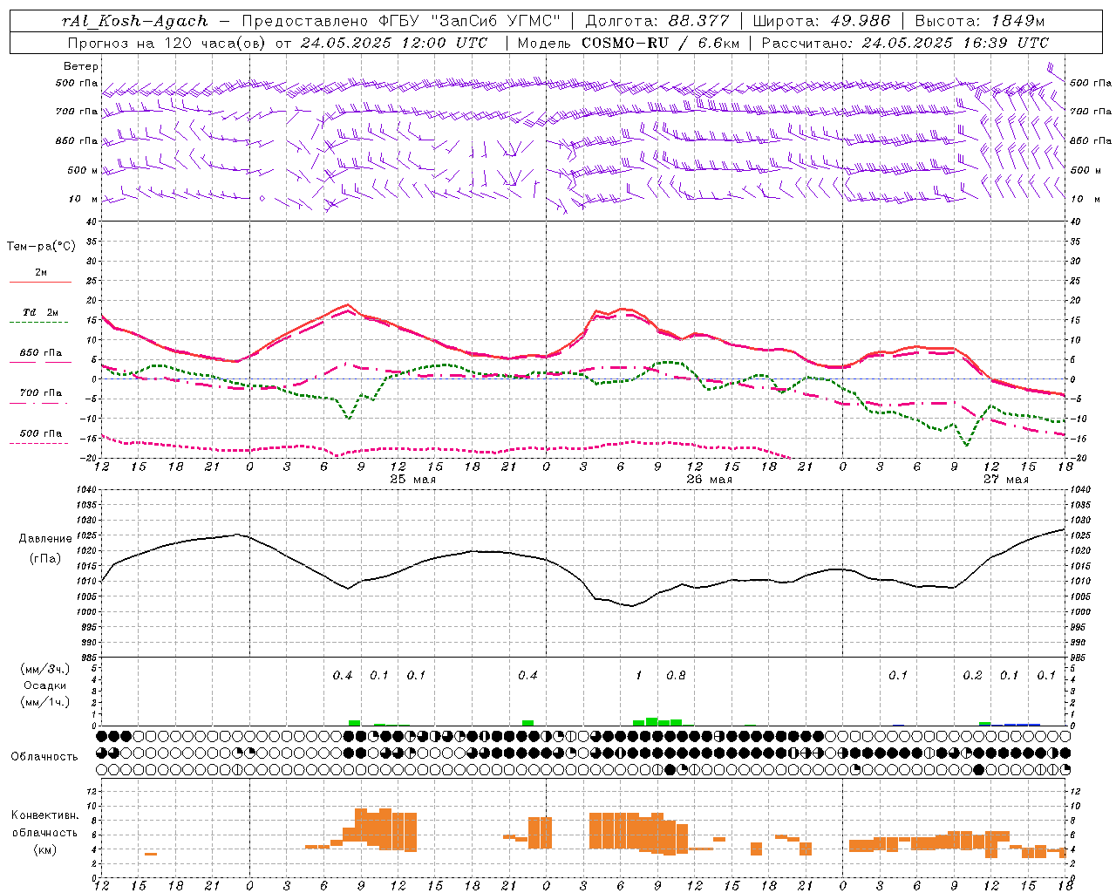This screenshot has height=893, width=1116.
Task: Click the station name rAl_Kosh-Agach in header
Action: coord(135,21)
